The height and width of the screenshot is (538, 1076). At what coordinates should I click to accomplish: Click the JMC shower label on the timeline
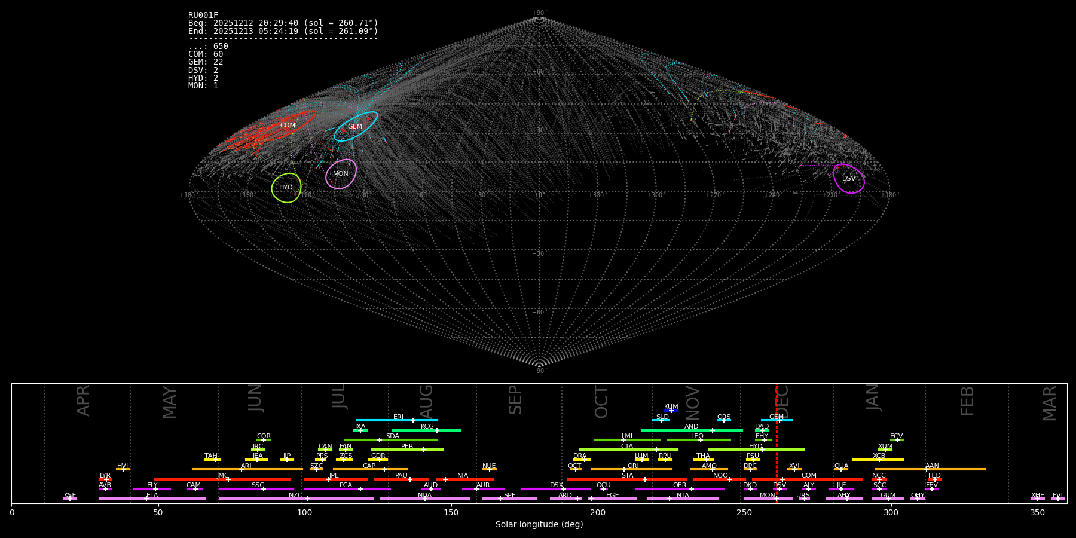[222, 476]
